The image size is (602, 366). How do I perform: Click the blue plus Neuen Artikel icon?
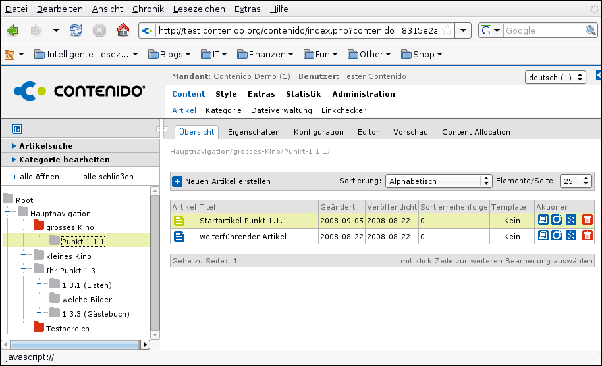pyautogui.click(x=177, y=181)
